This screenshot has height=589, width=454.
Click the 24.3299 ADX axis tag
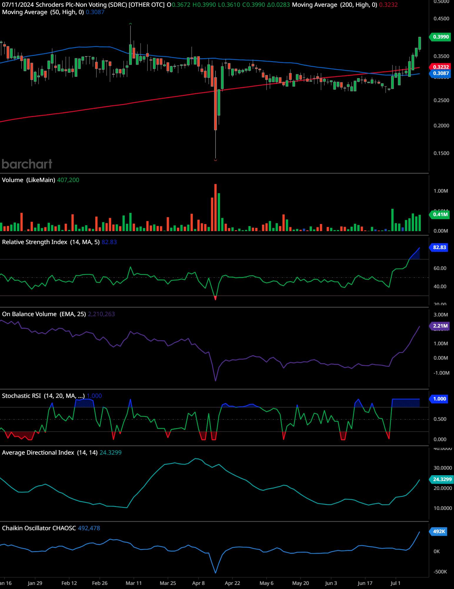coord(442,479)
